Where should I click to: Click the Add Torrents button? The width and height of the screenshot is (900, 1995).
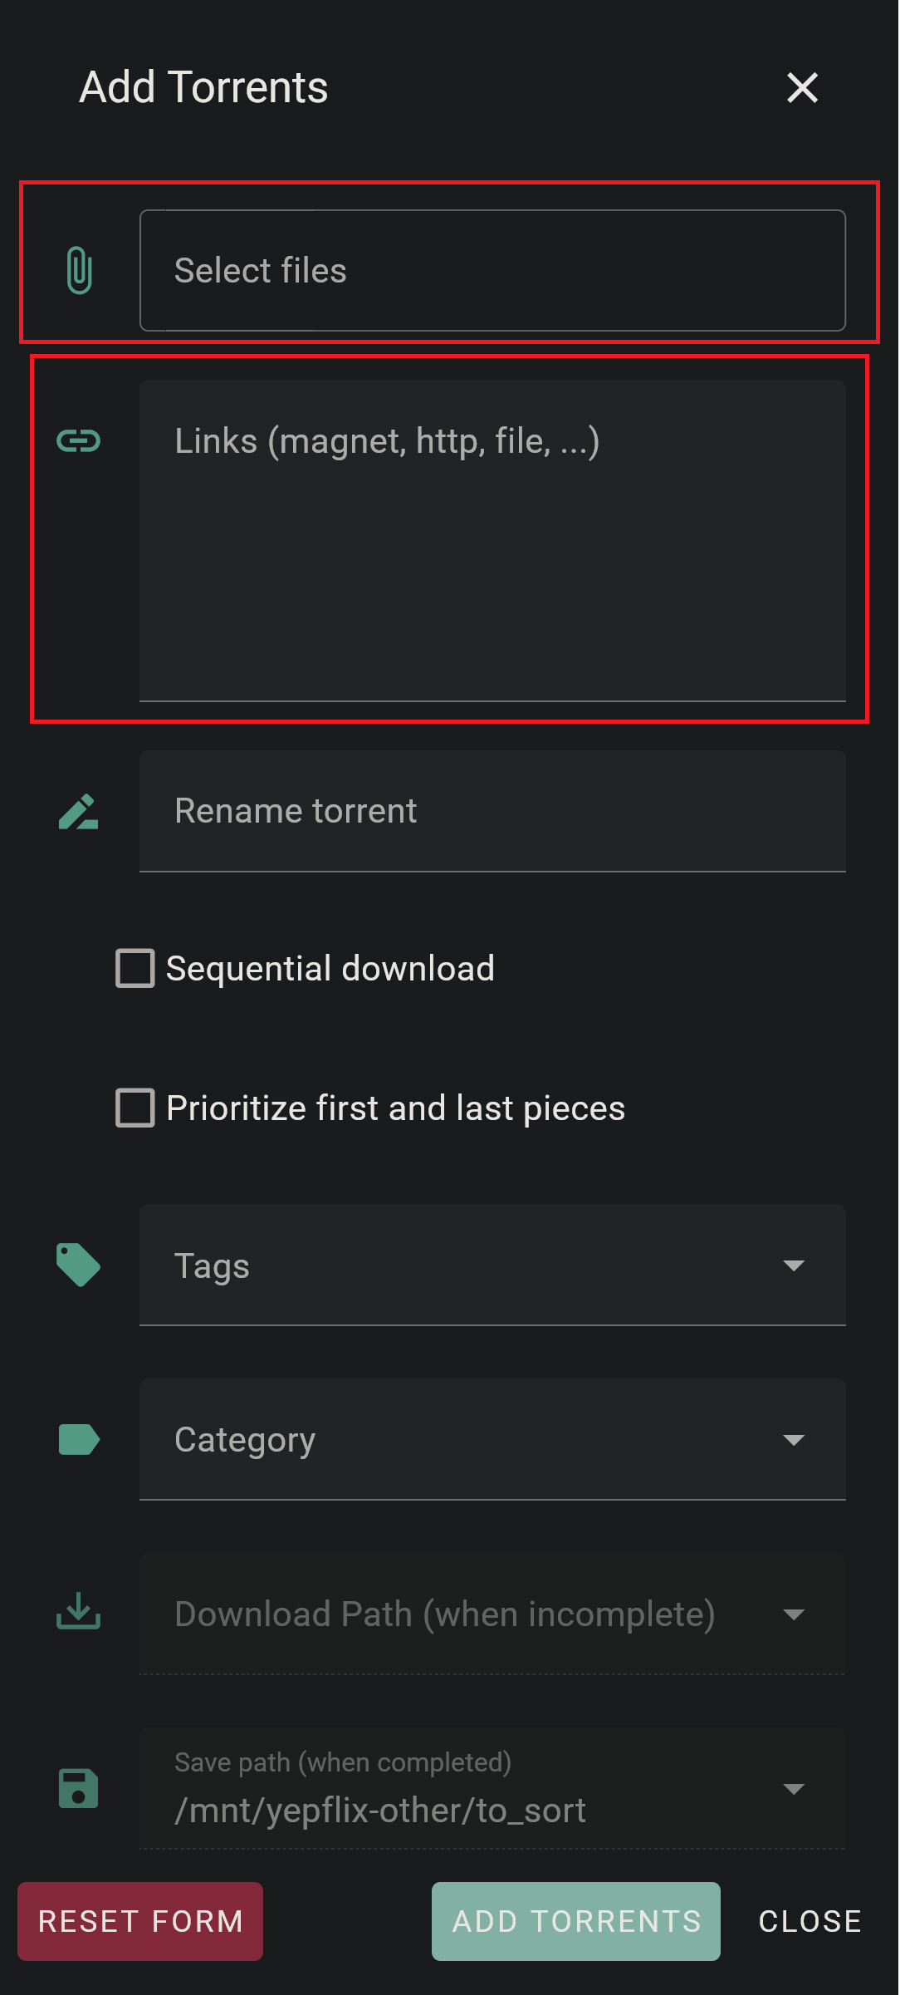tap(576, 1921)
